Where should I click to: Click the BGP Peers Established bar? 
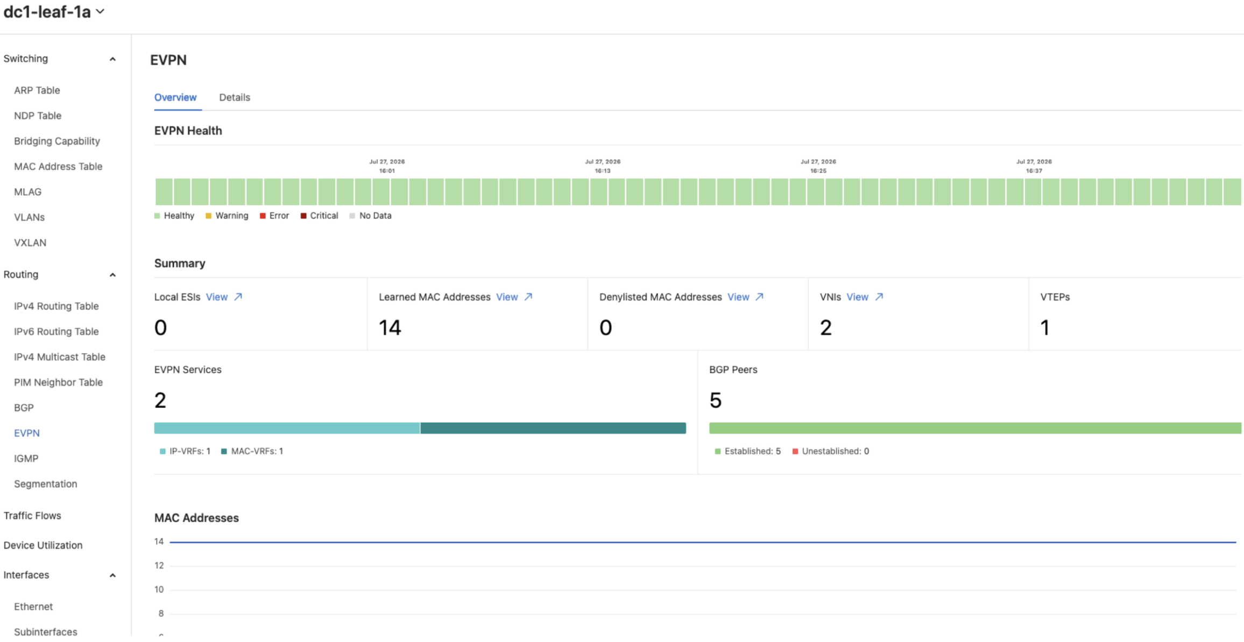[975, 428]
